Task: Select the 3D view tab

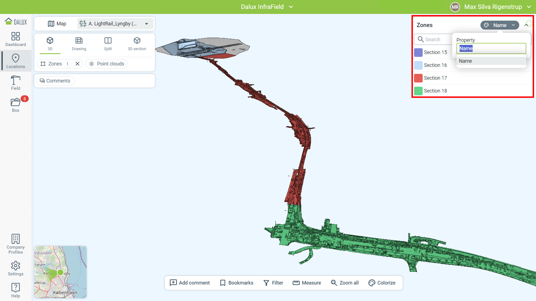Action: click(x=50, y=44)
